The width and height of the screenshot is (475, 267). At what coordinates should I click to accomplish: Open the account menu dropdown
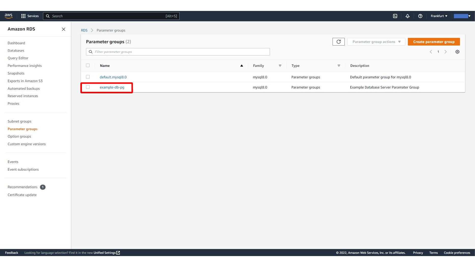(x=462, y=16)
